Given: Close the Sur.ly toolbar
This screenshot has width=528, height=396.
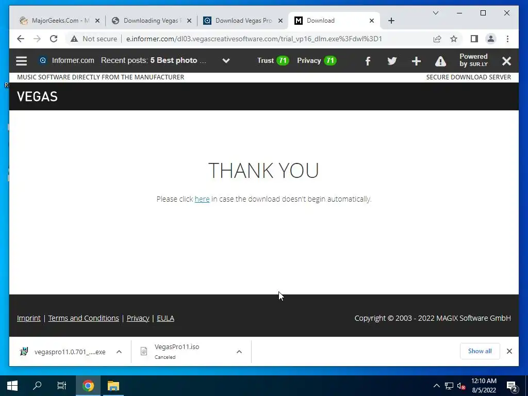Looking at the screenshot, I should (x=506, y=61).
